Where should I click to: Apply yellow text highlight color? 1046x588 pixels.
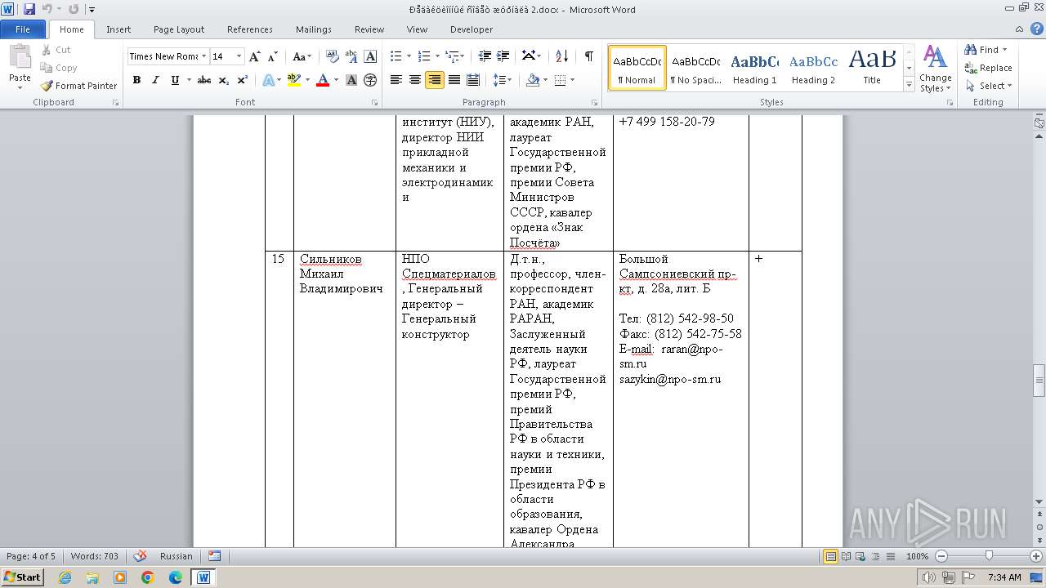[294, 80]
